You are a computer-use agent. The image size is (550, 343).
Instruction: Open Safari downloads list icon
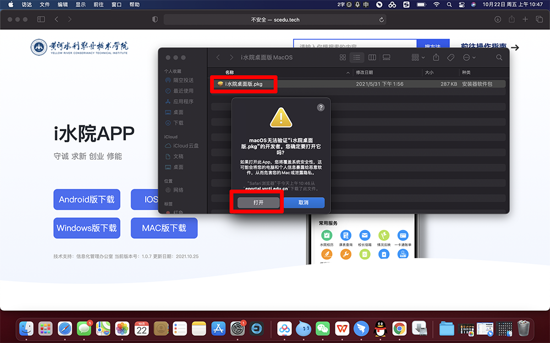[x=498, y=19]
